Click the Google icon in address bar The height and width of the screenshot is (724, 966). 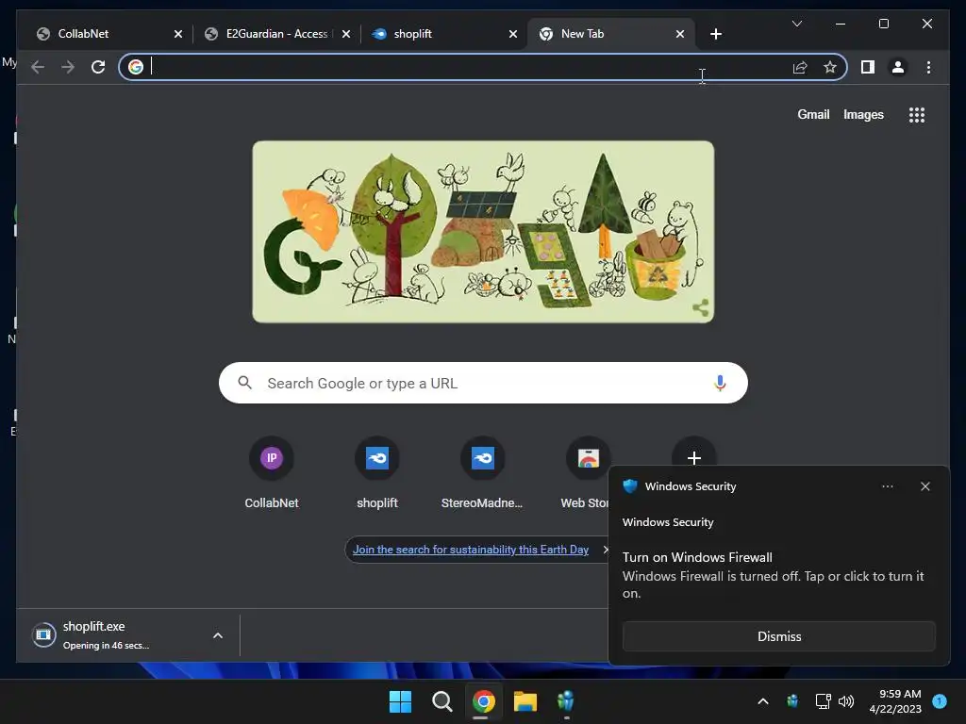tap(136, 67)
